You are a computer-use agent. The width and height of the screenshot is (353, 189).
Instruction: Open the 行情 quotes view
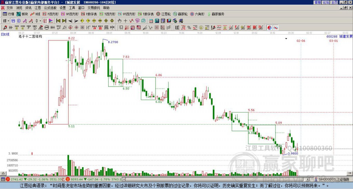[x=8, y=14]
